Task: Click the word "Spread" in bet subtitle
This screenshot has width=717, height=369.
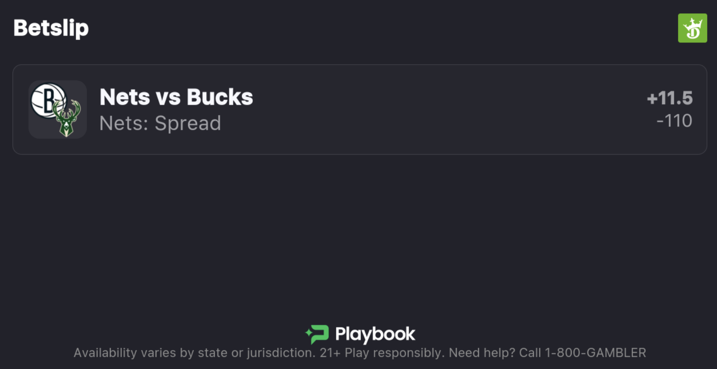Action: [188, 123]
